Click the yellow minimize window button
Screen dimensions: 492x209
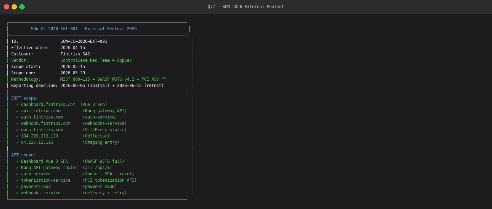[x=14, y=7]
